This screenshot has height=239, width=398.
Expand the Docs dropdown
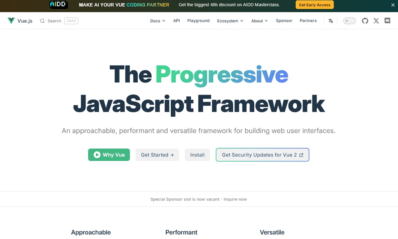[157, 20]
